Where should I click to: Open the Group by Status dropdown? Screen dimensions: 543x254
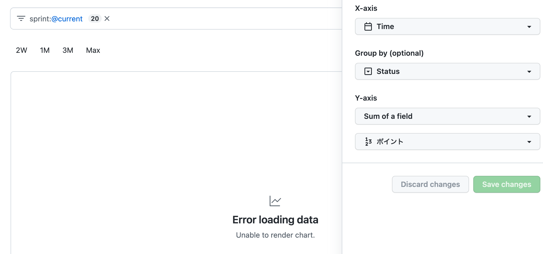(447, 71)
